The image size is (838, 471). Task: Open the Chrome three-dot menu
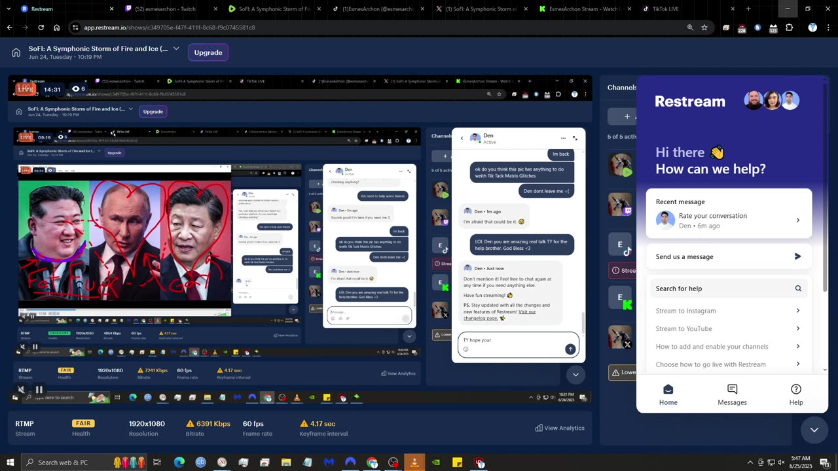(x=828, y=27)
